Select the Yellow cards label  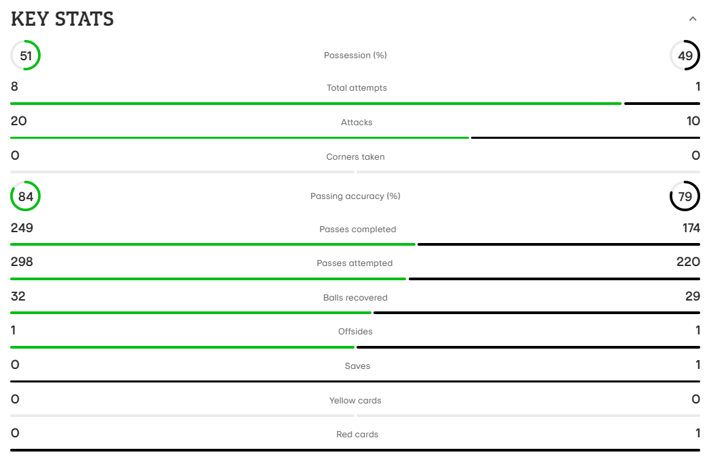tap(355, 401)
